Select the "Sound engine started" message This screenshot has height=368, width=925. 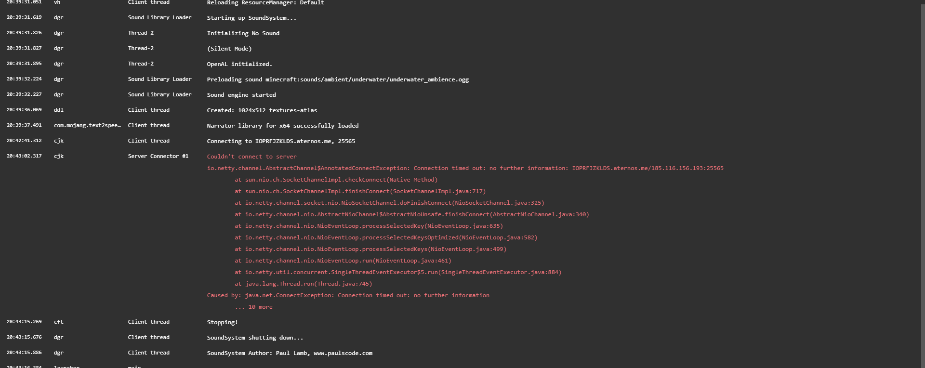pos(241,95)
